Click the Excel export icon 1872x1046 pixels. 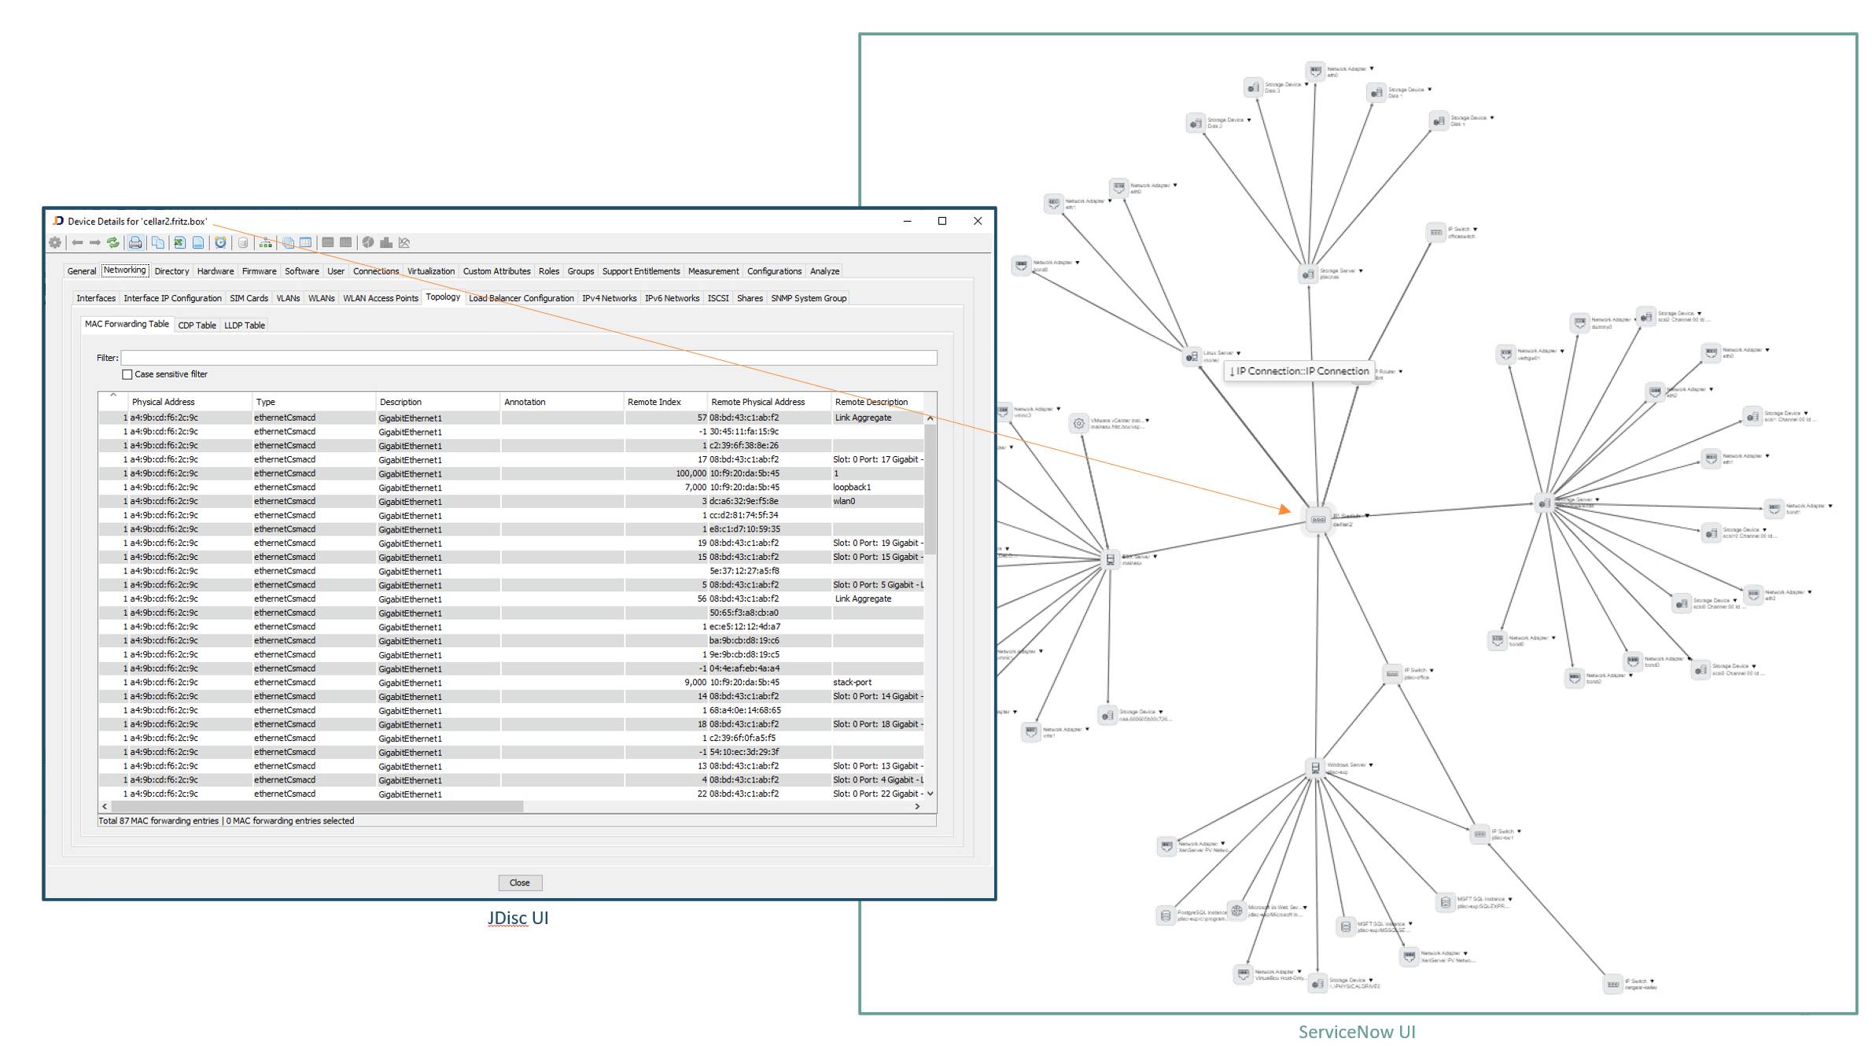pos(179,243)
